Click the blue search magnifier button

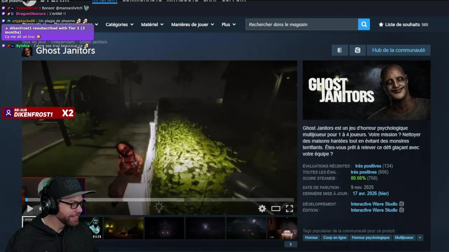(364, 24)
